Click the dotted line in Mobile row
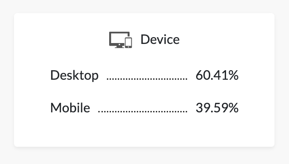 [x=143, y=111]
